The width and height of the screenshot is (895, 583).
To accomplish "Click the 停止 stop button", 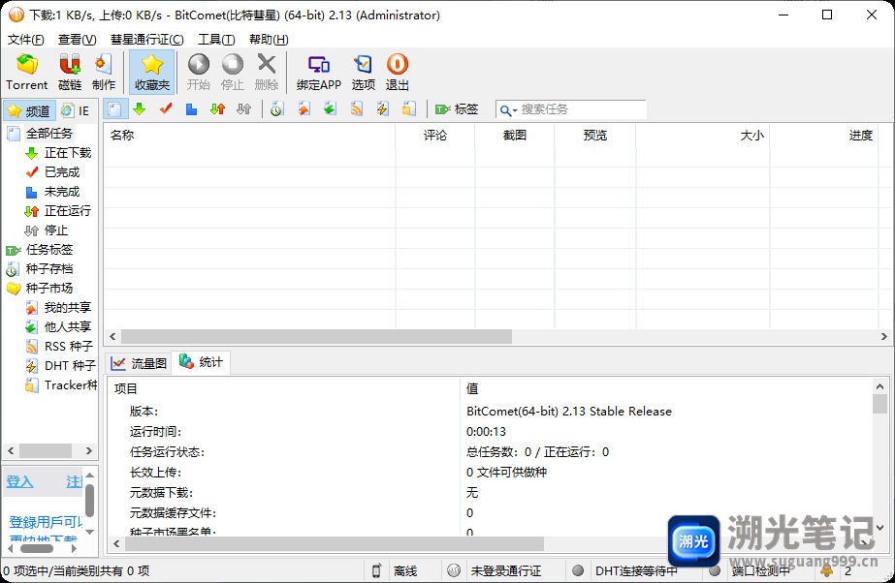I will pos(233,72).
